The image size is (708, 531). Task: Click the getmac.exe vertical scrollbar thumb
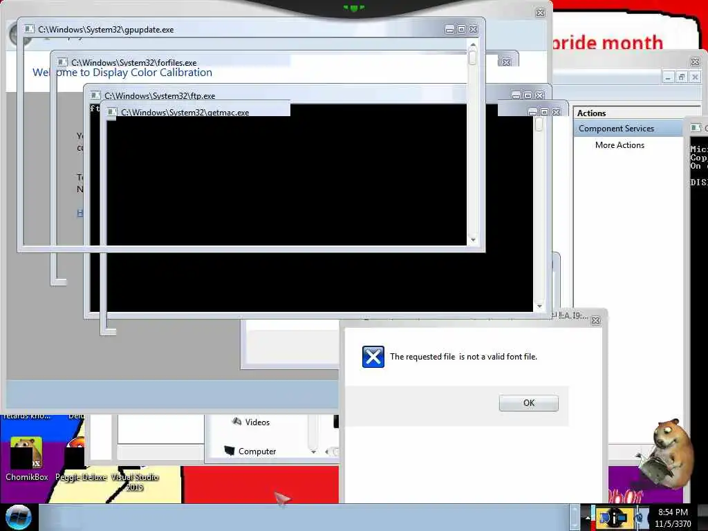coord(539,124)
